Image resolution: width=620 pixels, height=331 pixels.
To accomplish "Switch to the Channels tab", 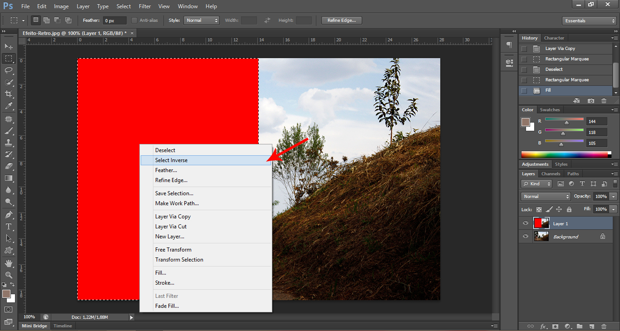I will (551, 174).
